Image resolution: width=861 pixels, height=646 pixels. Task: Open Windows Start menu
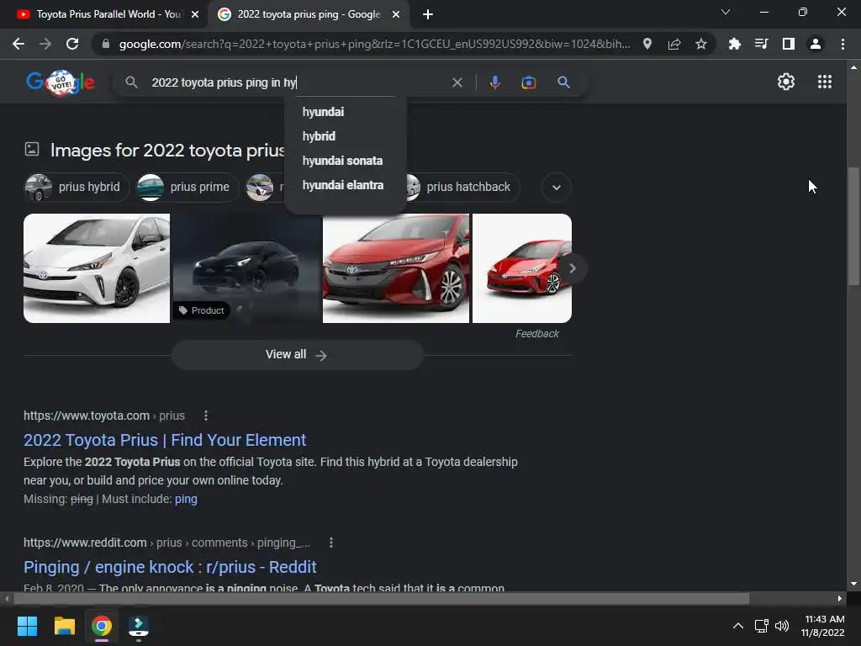(x=27, y=626)
